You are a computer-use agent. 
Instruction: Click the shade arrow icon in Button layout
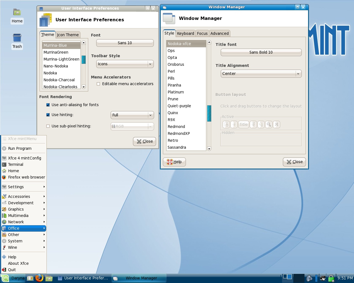pos(253,124)
